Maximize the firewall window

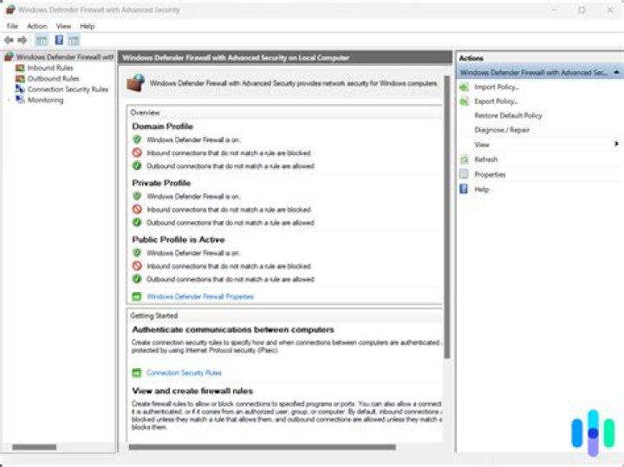tap(582, 10)
